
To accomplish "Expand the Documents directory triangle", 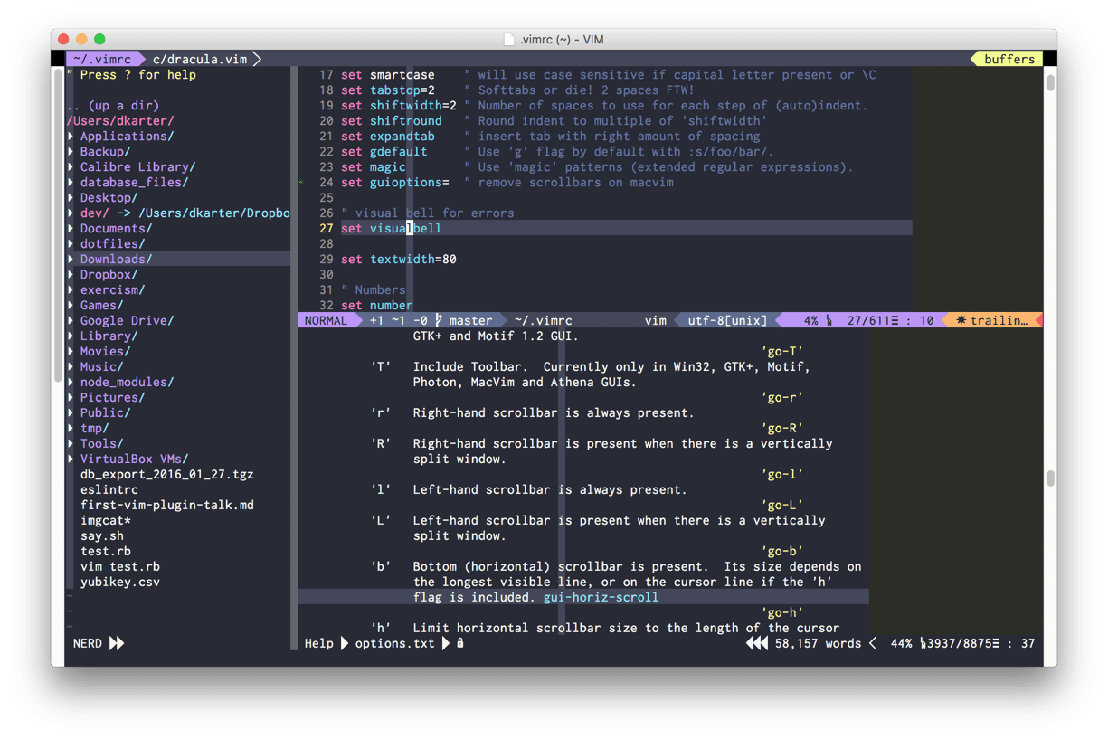I will [71, 229].
